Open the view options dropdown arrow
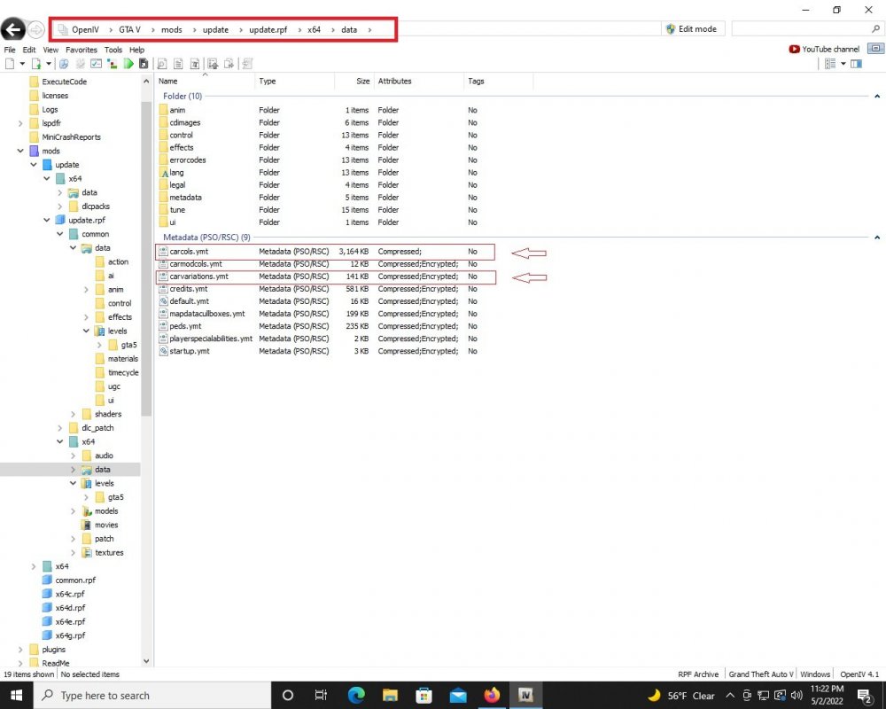 coord(843,64)
